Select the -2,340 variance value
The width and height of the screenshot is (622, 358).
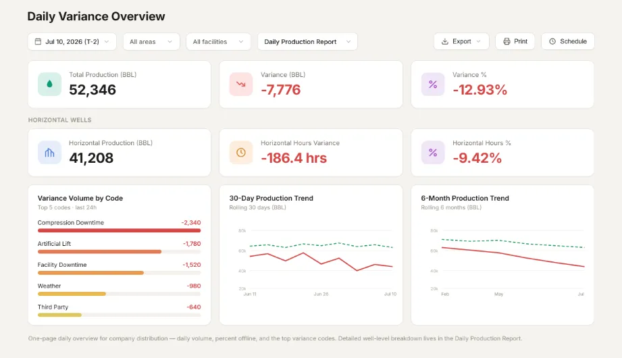[x=191, y=223]
